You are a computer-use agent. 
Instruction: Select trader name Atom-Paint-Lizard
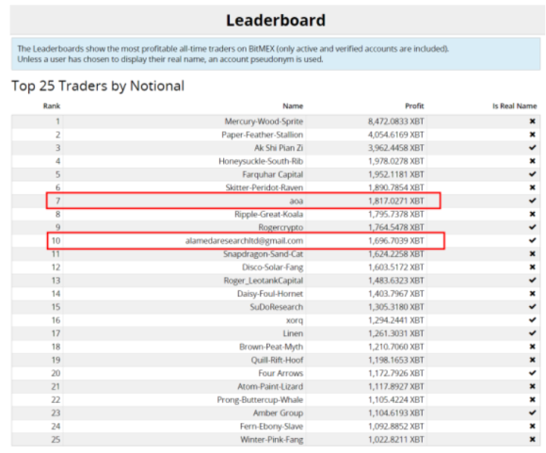coord(270,386)
